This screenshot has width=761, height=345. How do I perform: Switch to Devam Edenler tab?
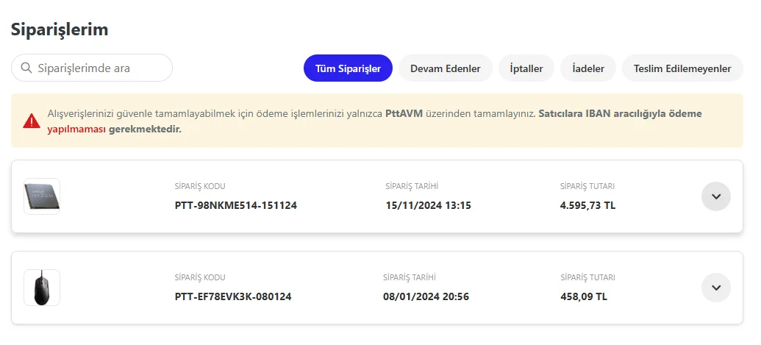click(x=446, y=68)
